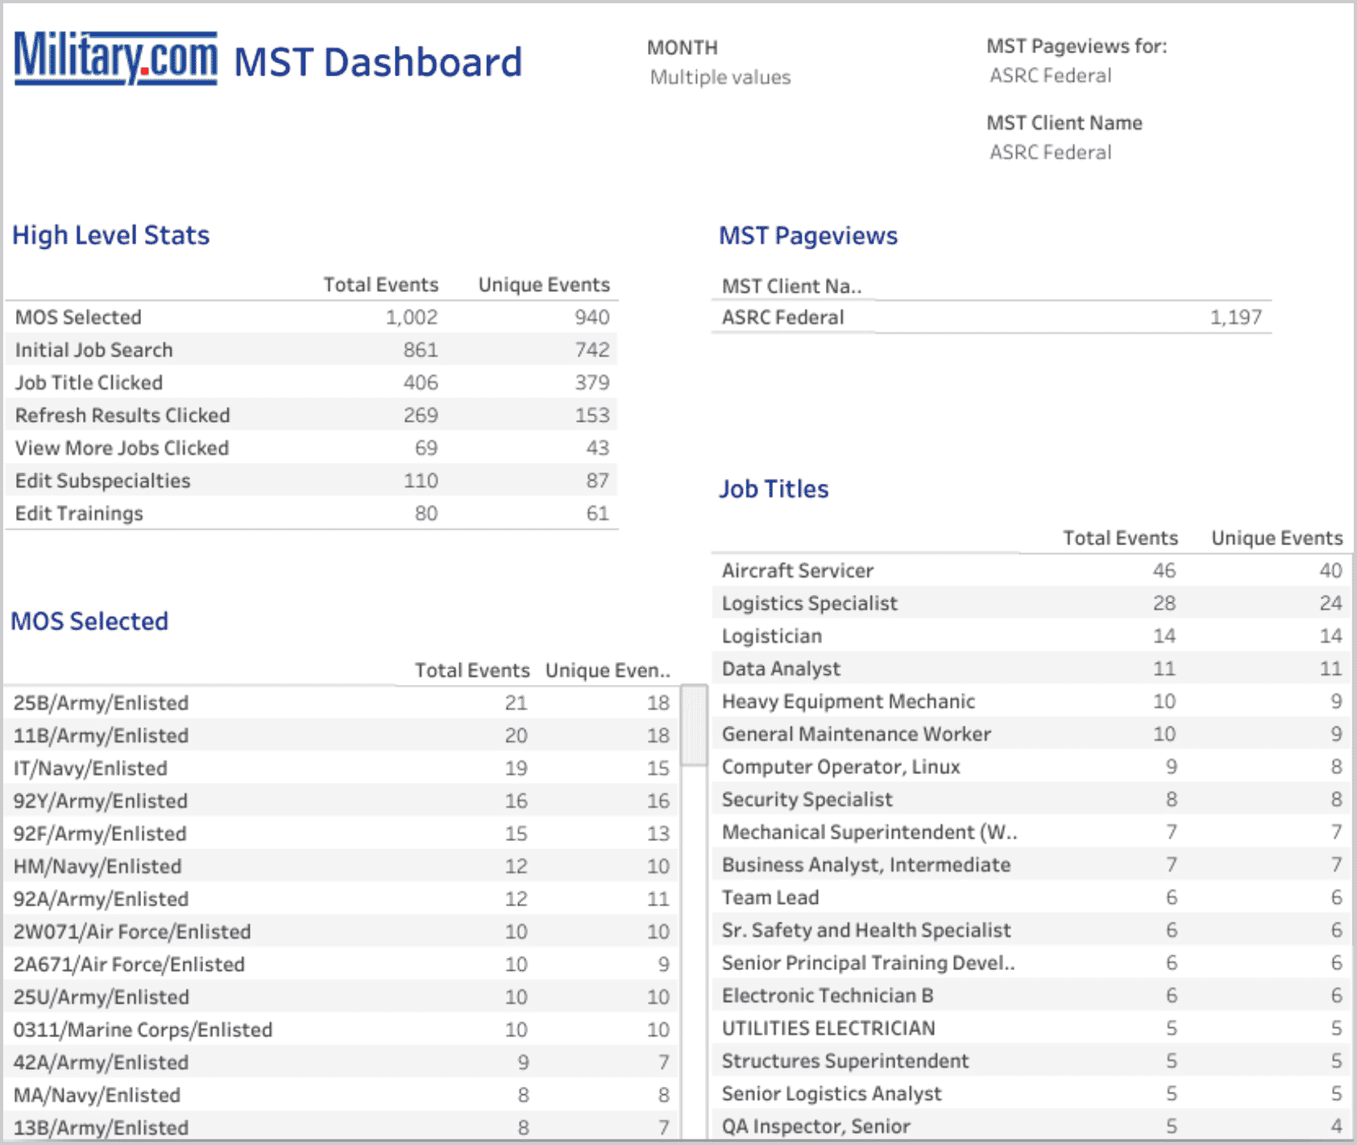
Task: Click the Military.com logo
Action: coord(116,58)
